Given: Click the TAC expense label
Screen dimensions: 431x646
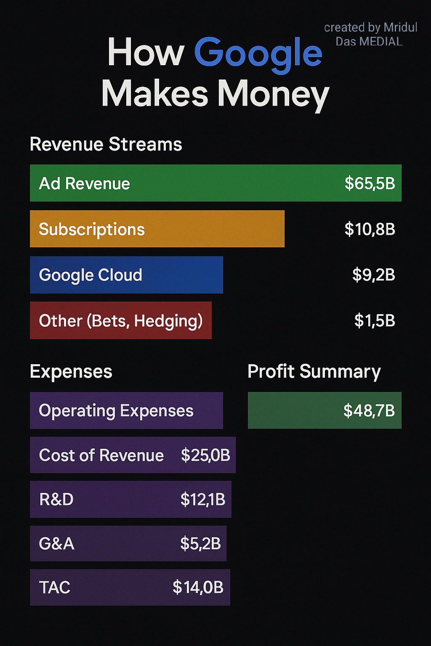Looking at the screenshot, I should 55,588.
